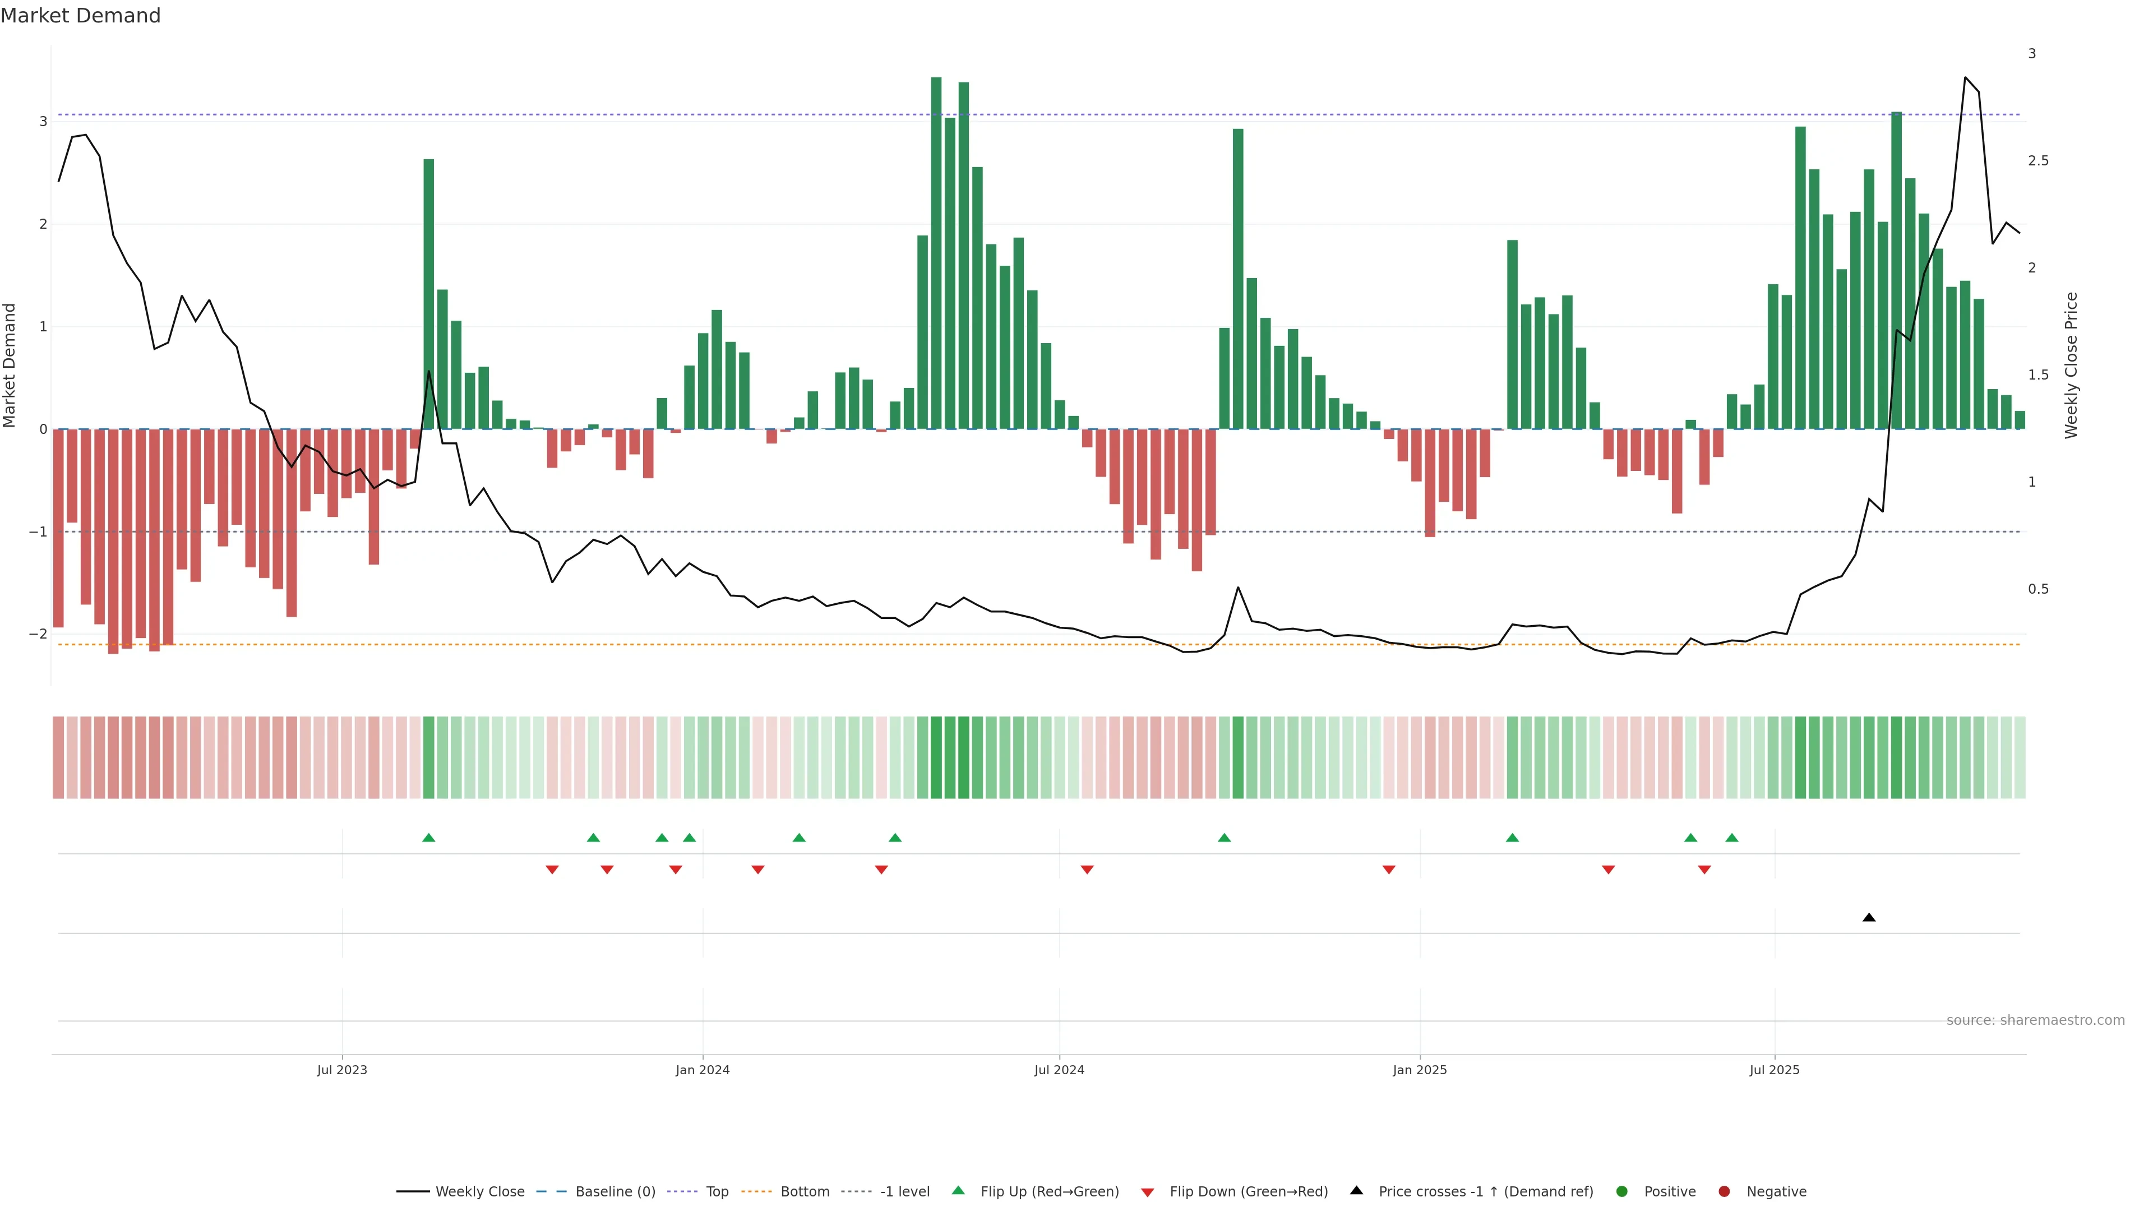Screen dimensions: 2153x1211
Task: Hide the Top dotted line via legend
Action: point(717,1192)
